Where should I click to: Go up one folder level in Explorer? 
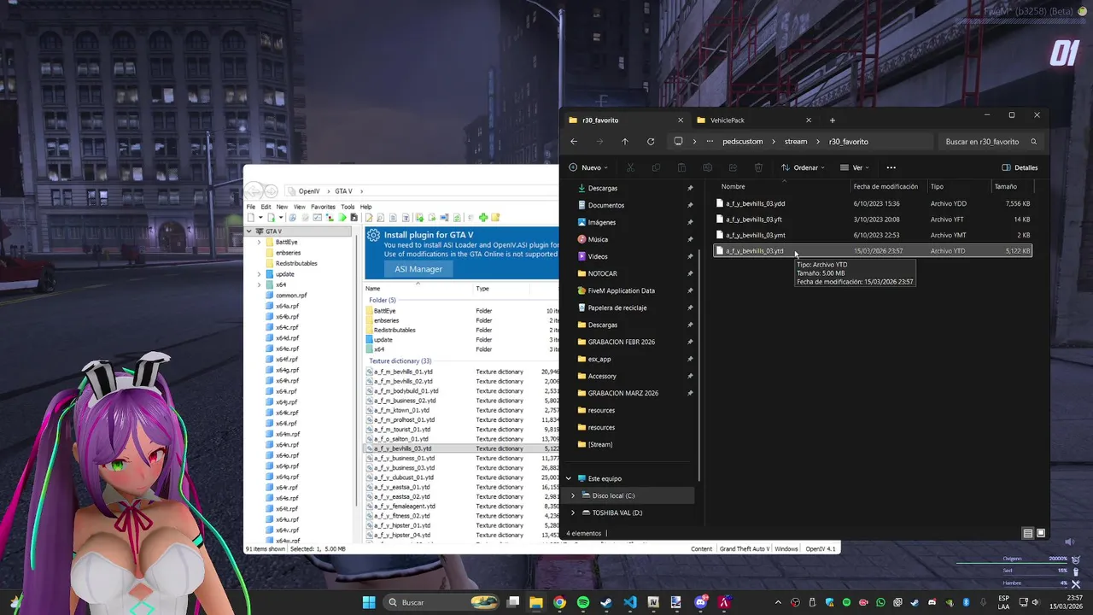coord(625,142)
